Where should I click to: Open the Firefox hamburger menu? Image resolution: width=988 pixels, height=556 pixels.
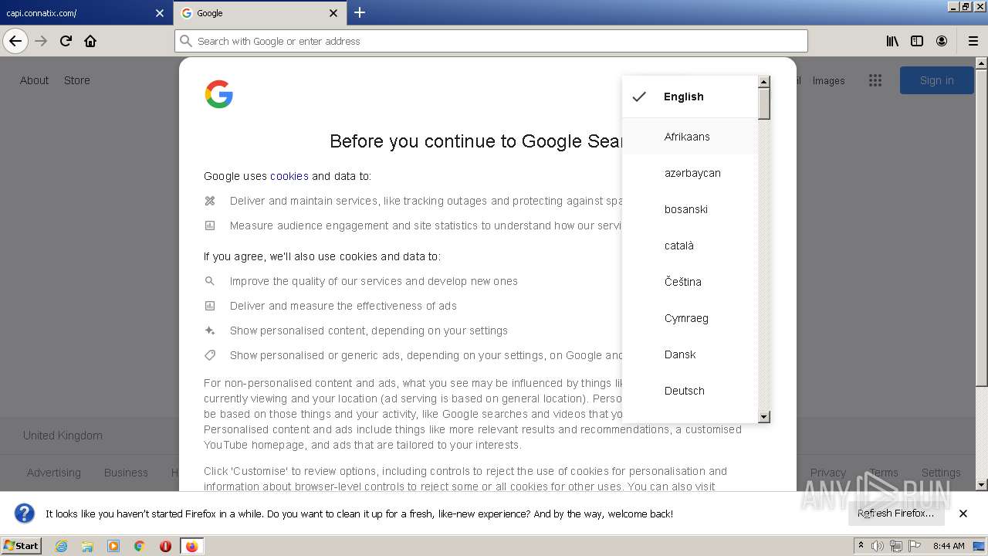pyautogui.click(x=973, y=41)
